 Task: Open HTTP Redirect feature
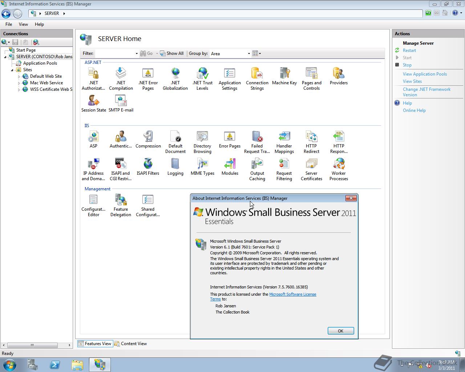(311, 142)
